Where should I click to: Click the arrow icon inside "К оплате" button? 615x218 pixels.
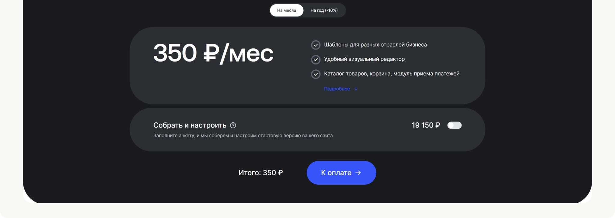tap(358, 173)
